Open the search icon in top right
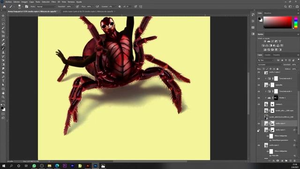 (x=285, y=7)
